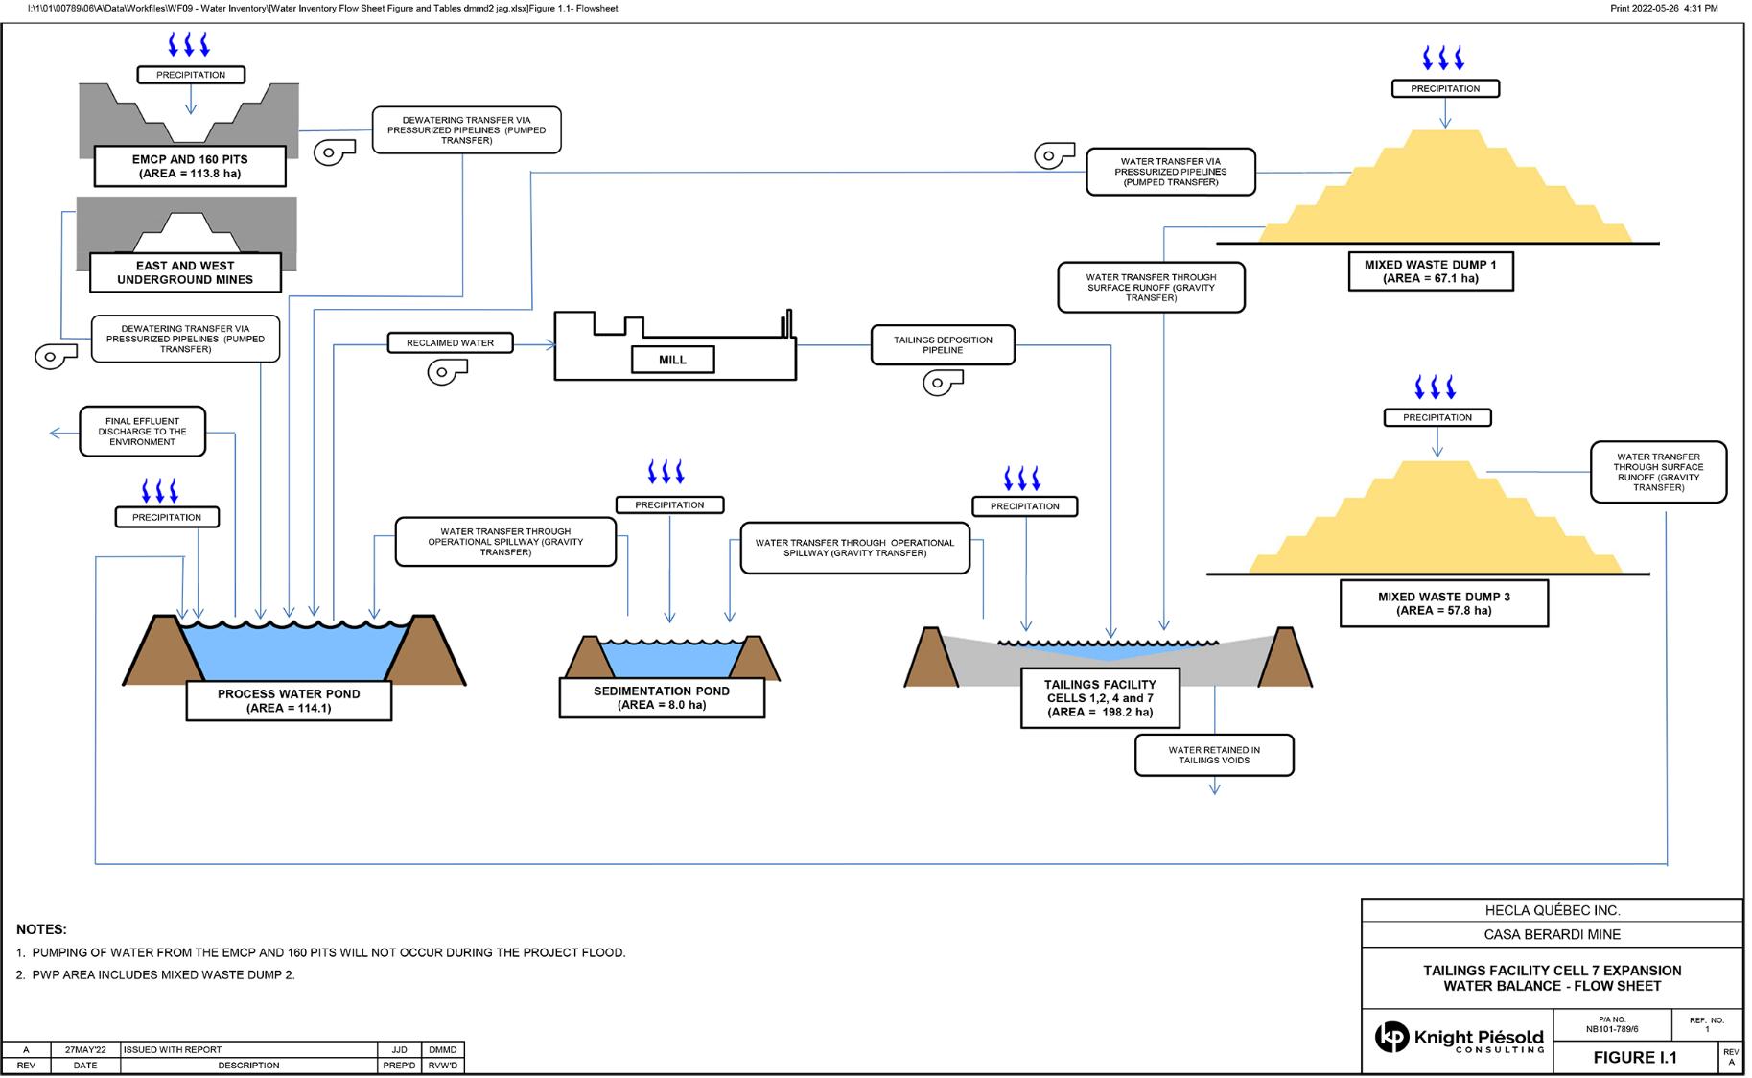Click the yellow pile of Mixed Waste Dump 1
The height and width of the screenshot is (1078, 1752).
click(1444, 187)
